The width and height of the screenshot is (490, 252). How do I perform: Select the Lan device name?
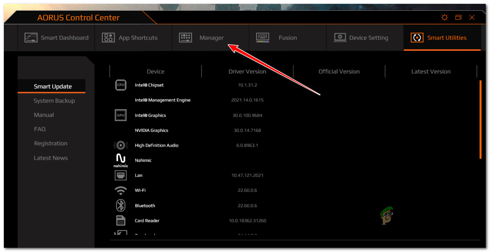tap(138, 175)
